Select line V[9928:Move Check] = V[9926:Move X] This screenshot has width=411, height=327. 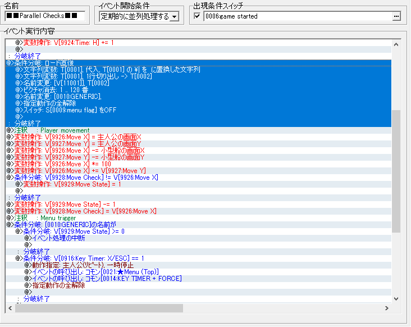[x=198, y=211]
